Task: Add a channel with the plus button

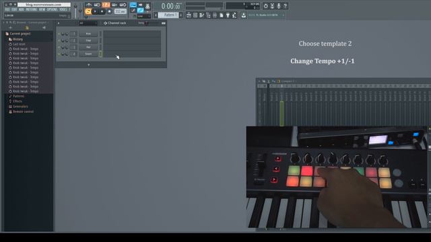Action: [88, 65]
